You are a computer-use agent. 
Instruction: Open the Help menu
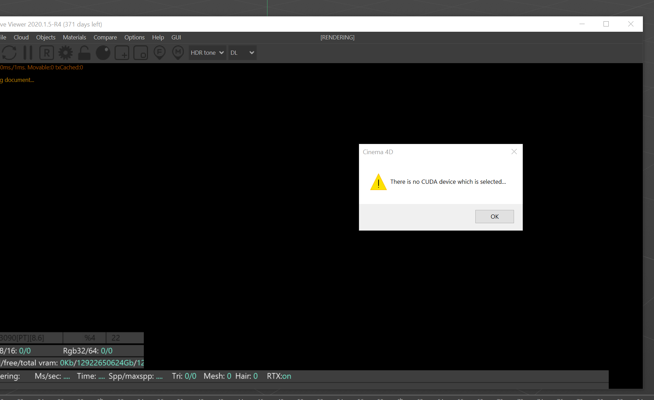[x=158, y=37]
